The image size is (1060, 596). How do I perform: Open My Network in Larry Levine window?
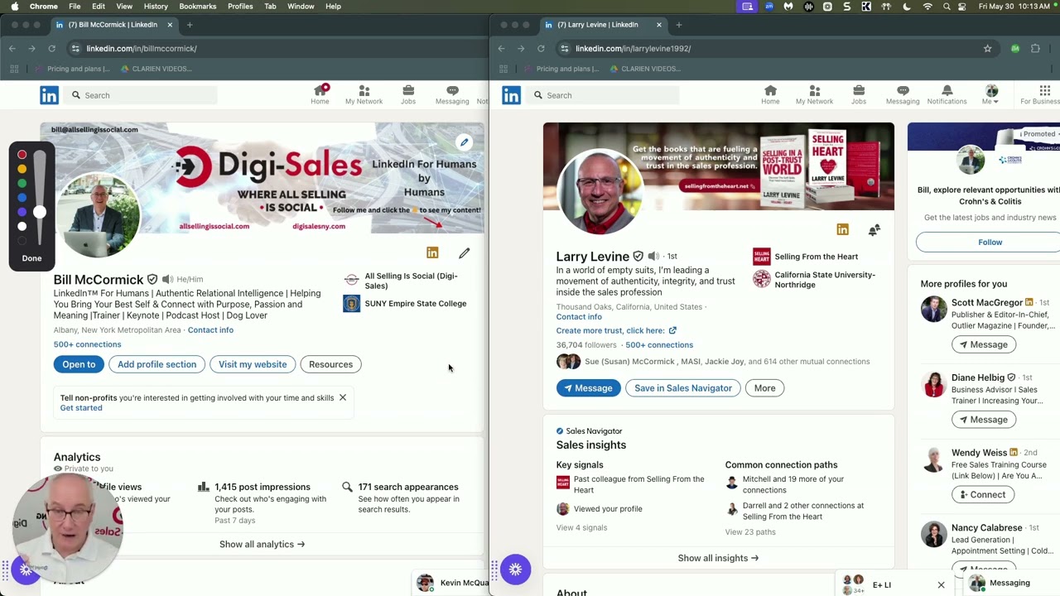tap(814, 94)
